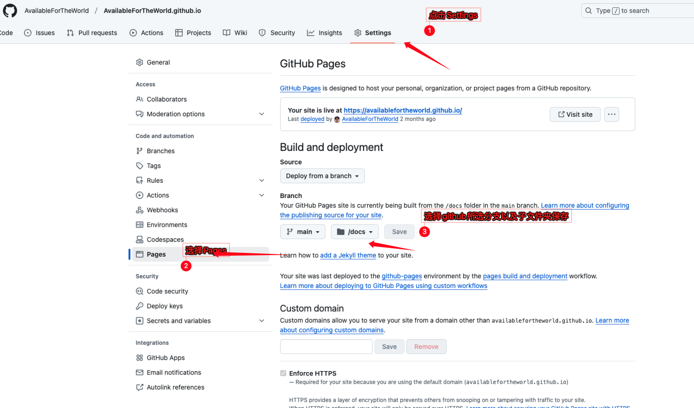Select Collaborators in the sidebar
This screenshot has width=694, height=408.
[201, 99]
